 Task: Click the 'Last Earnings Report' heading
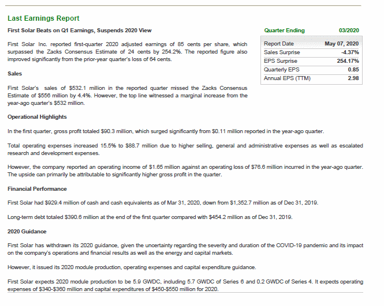[x=43, y=18]
